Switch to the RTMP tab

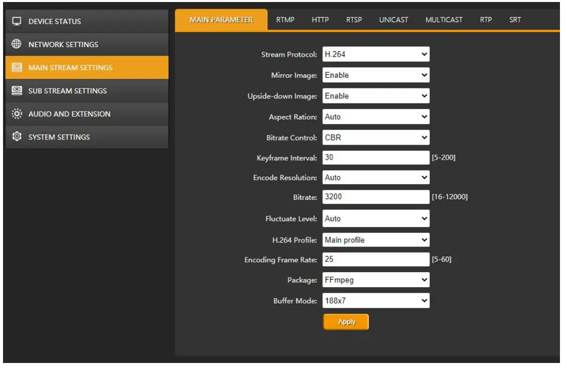[x=286, y=20]
